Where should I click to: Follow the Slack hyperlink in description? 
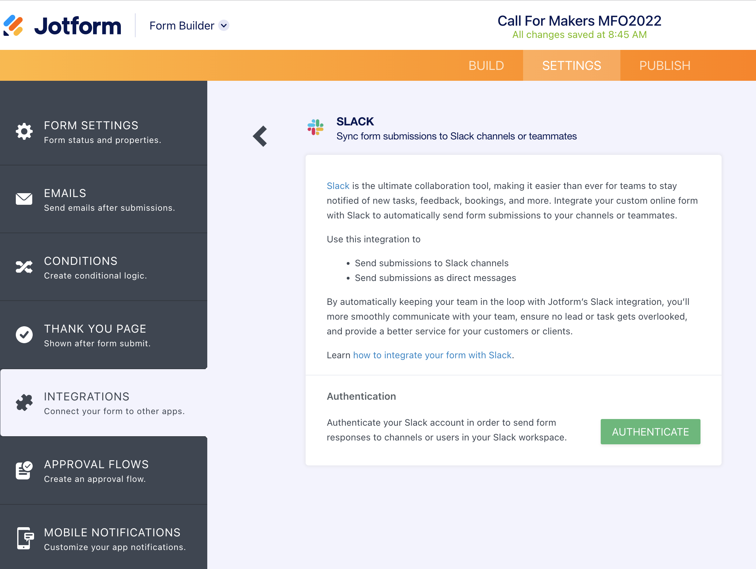click(338, 186)
